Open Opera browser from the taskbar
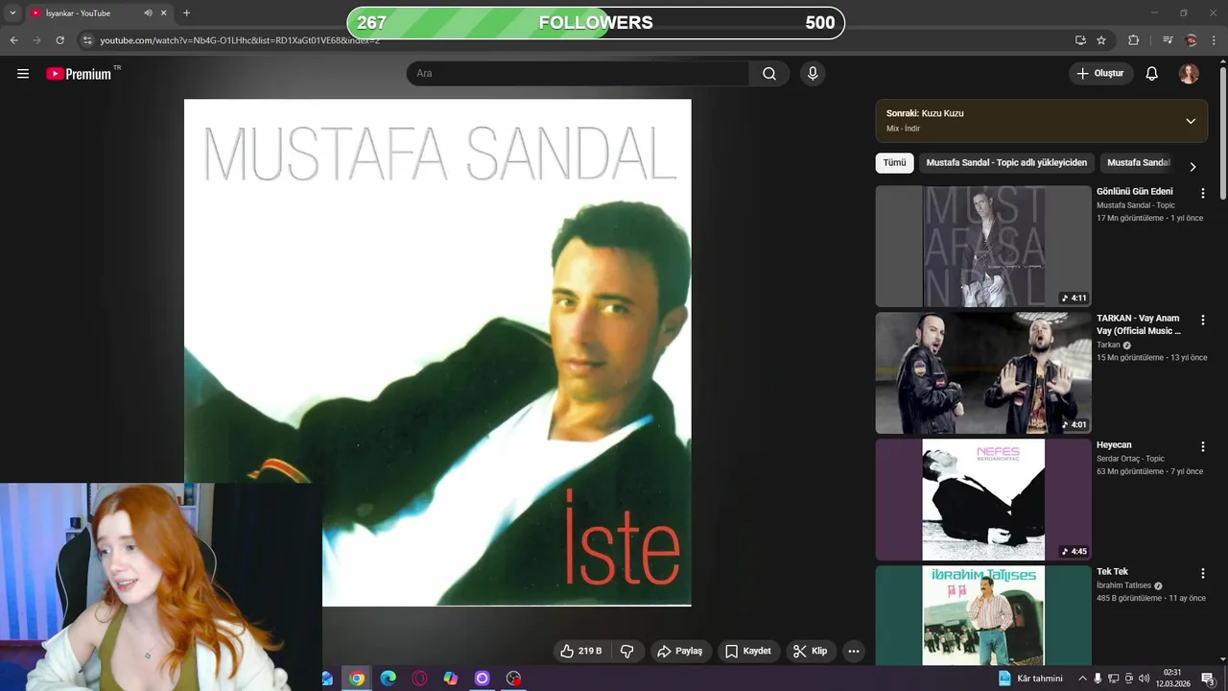 pyautogui.click(x=419, y=679)
